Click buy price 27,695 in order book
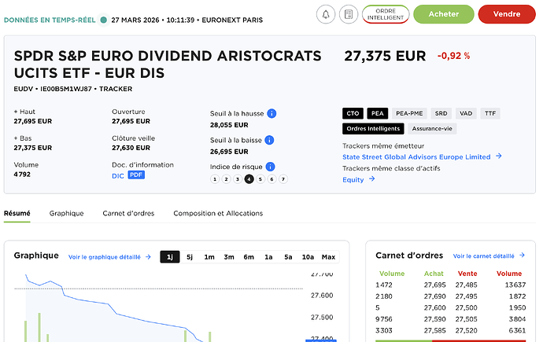The width and height of the screenshot is (543, 342). (x=434, y=285)
